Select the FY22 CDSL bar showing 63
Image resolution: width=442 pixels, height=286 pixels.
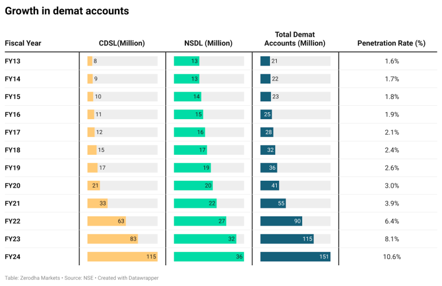coord(106,221)
